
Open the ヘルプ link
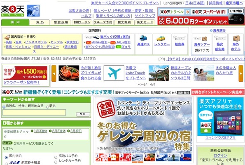coord(86,16)
